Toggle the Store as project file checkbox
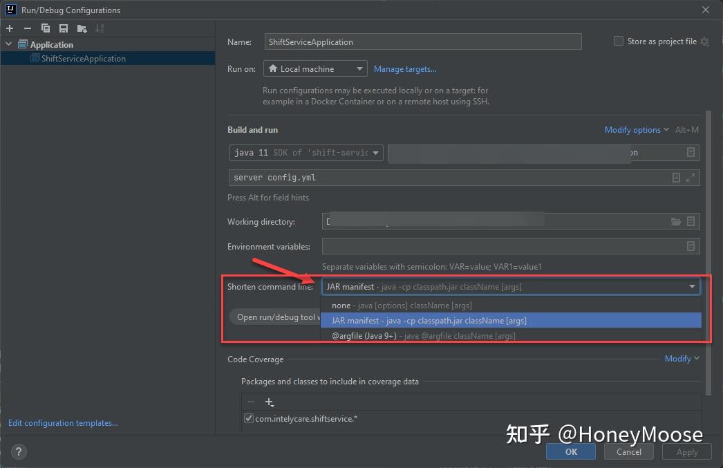 pyautogui.click(x=617, y=41)
